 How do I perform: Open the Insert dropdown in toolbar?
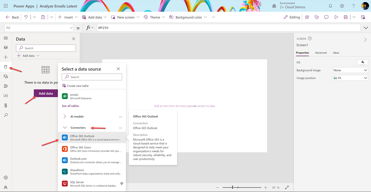68,17
